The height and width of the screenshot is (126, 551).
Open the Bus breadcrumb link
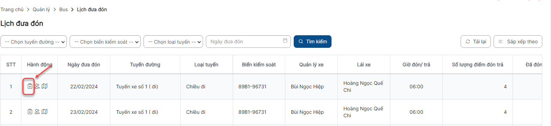(64, 9)
